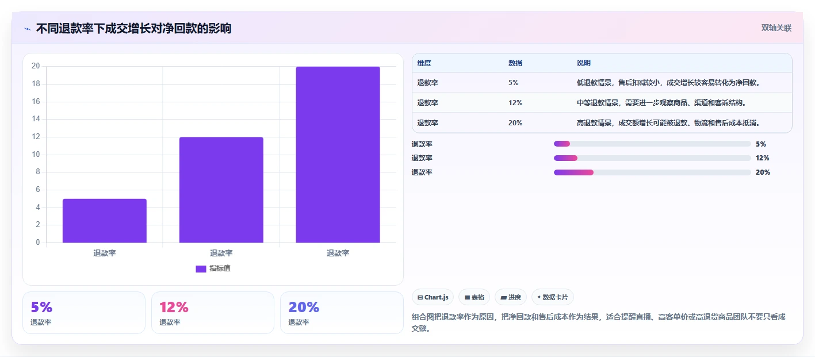
Task: Click the 5% label after the progress bar
Action: click(x=761, y=144)
